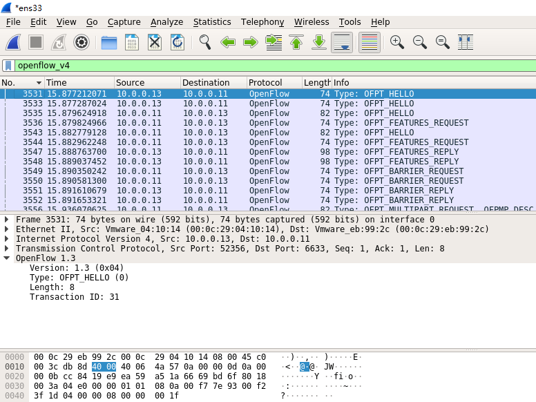This screenshot has width=536, height=402.
Task: Sort by the Destination column header
Action: pyautogui.click(x=213, y=83)
